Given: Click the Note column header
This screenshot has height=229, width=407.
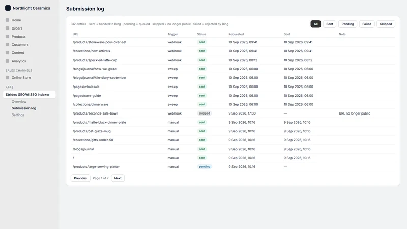Looking at the screenshot, I should point(342,34).
